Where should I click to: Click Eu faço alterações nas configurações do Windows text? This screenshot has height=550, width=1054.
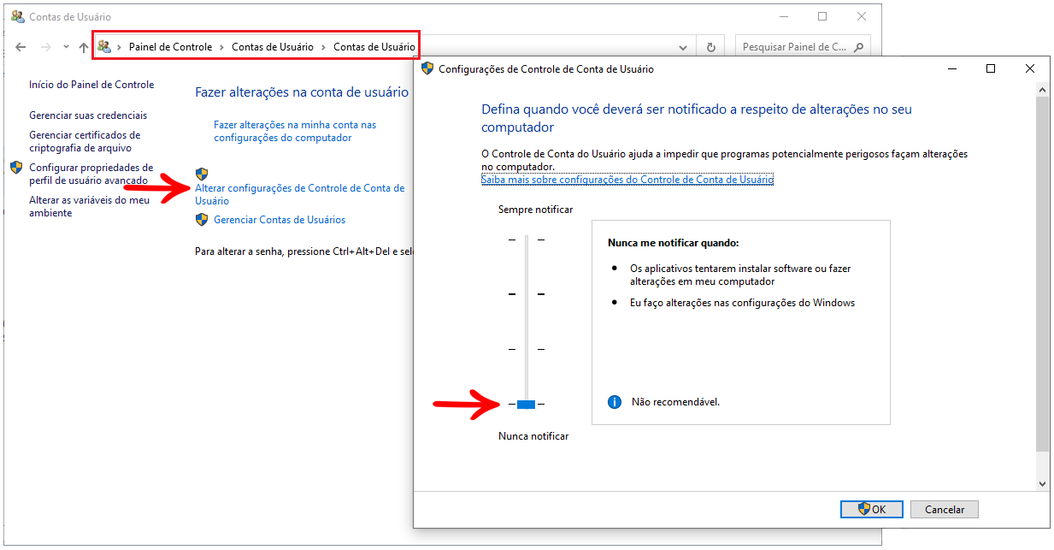tap(742, 303)
